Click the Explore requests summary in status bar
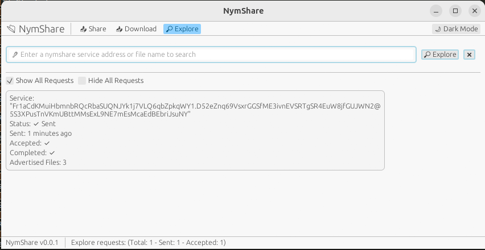 (148, 243)
